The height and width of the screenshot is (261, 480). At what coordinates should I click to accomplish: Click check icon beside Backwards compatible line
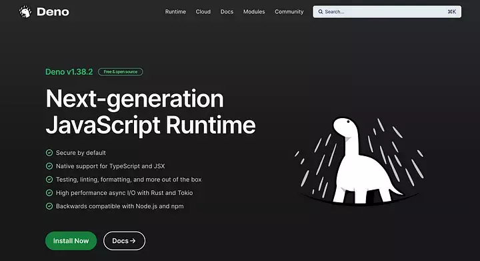click(49, 206)
